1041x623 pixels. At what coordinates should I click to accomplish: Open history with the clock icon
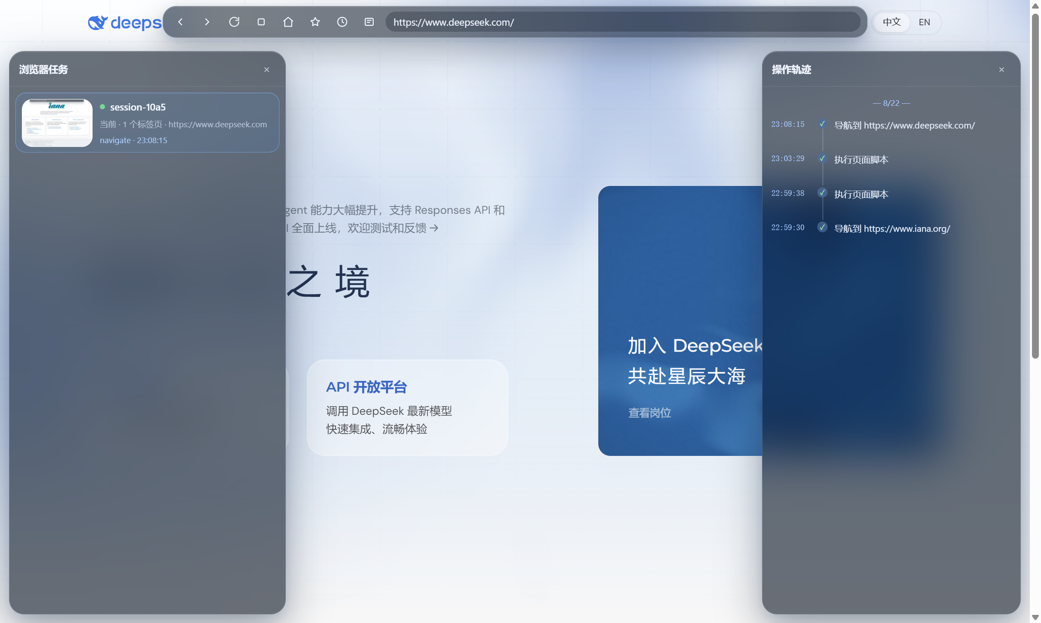(342, 22)
